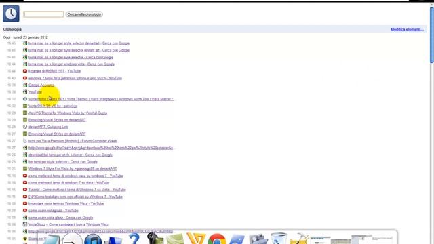Click the YouTube favicon beside 'windows 7 tema for a jailbroken'
Image resolution: width=434 pixels, height=244 pixels.
[x=25, y=79]
